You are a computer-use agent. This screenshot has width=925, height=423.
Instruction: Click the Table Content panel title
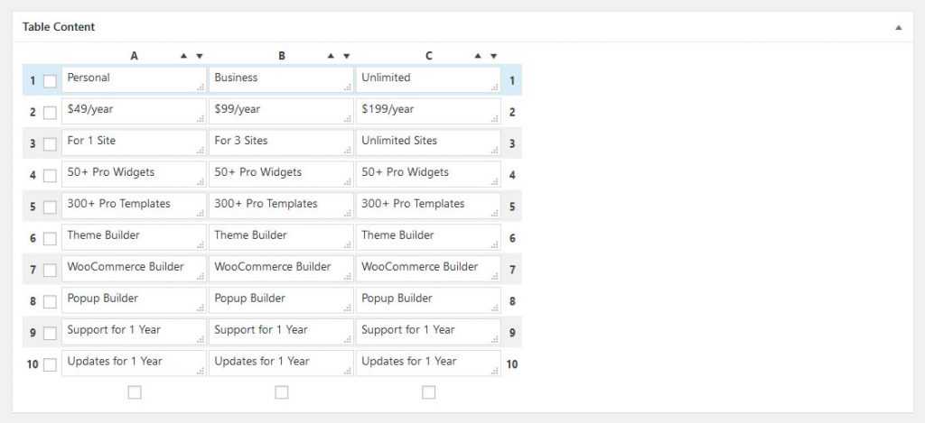(59, 27)
